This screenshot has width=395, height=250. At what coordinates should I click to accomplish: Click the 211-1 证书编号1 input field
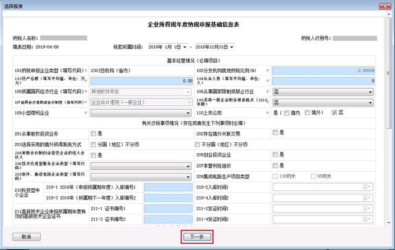click(168, 209)
